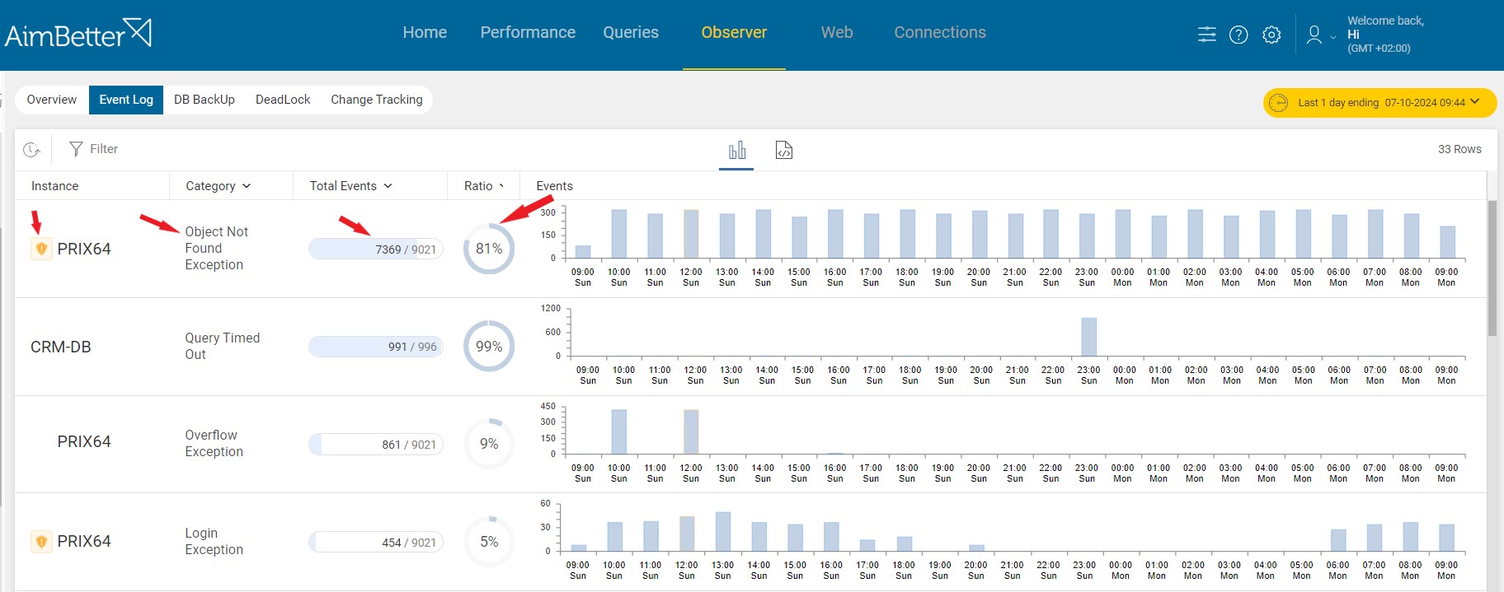Select the Change Tracking tab
The width and height of the screenshot is (1504, 592).
(376, 100)
